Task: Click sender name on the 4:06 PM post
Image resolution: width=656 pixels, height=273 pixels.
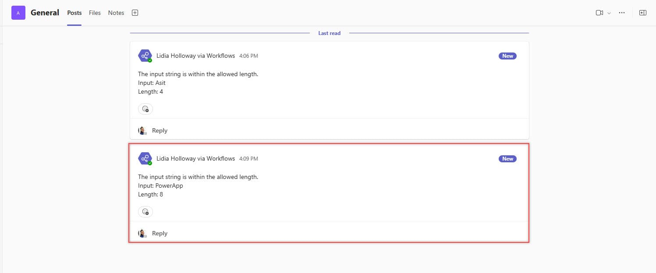Action: [196, 56]
